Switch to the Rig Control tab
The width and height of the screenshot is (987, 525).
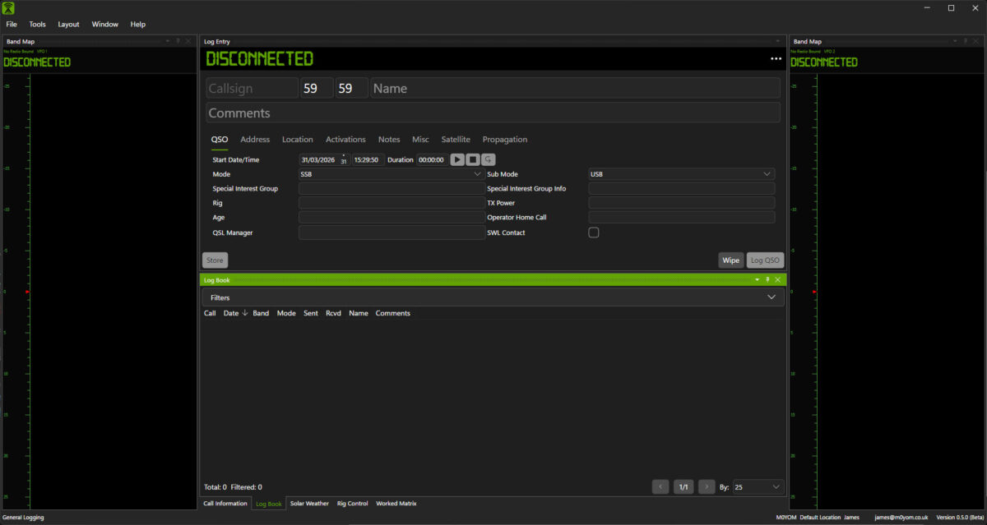pos(352,504)
